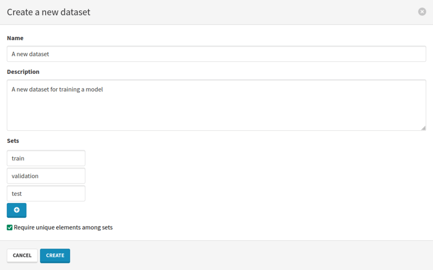The width and height of the screenshot is (433, 270).
Task: Dismiss the dialog using the circular X icon
Action: click(x=422, y=12)
